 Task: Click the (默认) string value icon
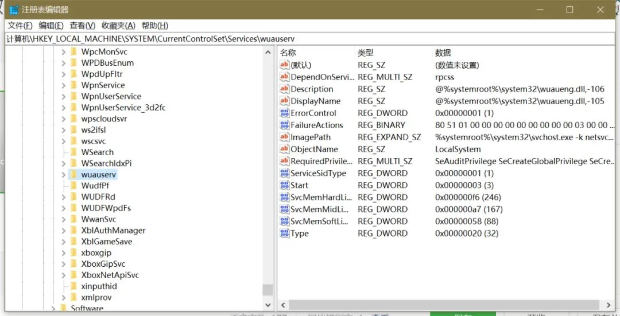[284, 65]
